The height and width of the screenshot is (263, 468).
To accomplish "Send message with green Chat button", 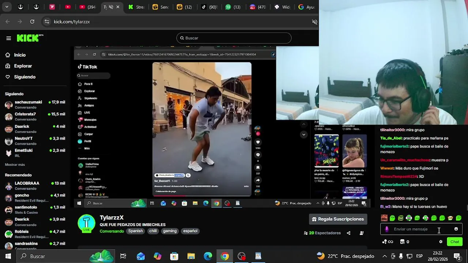I will pyautogui.click(x=454, y=242).
